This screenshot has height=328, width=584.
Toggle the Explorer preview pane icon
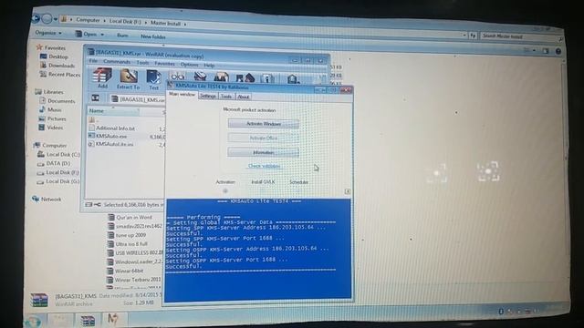(546, 51)
